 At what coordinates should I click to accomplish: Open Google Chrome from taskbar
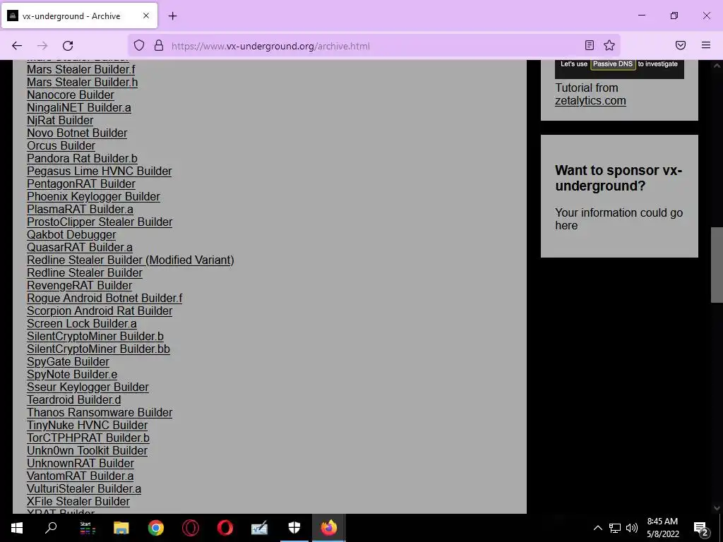click(x=156, y=528)
